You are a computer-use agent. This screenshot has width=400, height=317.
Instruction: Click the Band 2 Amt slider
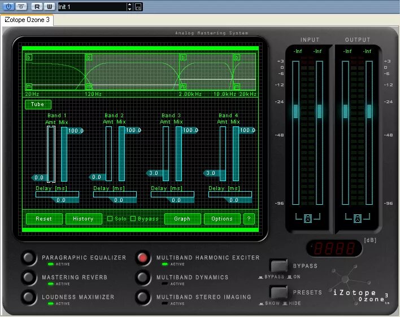tap(108, 154)
